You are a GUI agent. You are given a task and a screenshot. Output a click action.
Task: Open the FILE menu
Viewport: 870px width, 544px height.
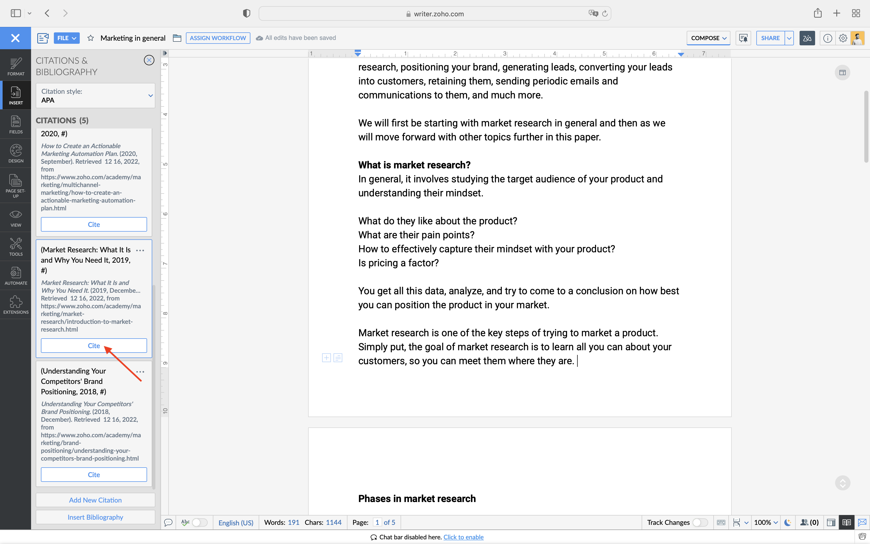[x=67, y=38]
